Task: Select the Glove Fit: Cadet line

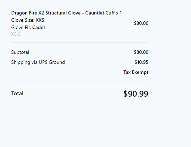Action: pos(28,27)
